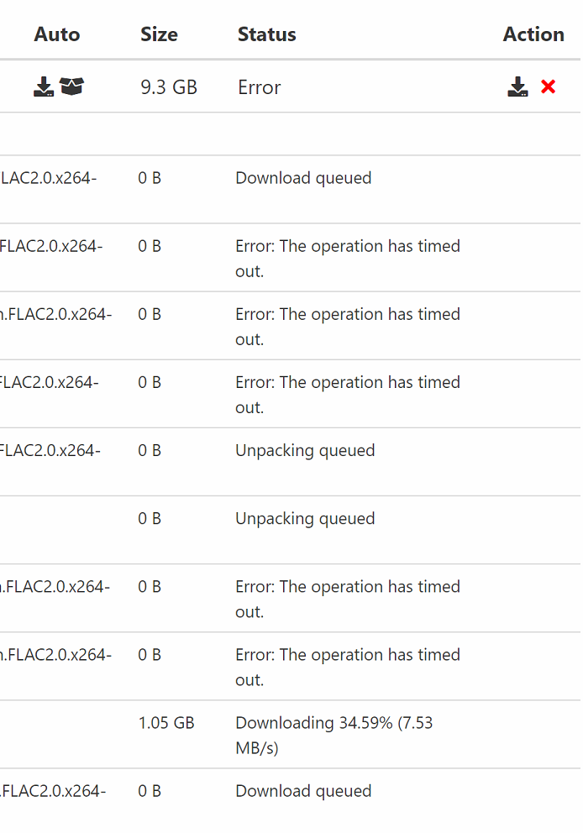This screenshot has height=833, width=583.
Task: Click the red X to remove the 9.3 GB item
Action: pyautogui.click(x=548, y=86)
